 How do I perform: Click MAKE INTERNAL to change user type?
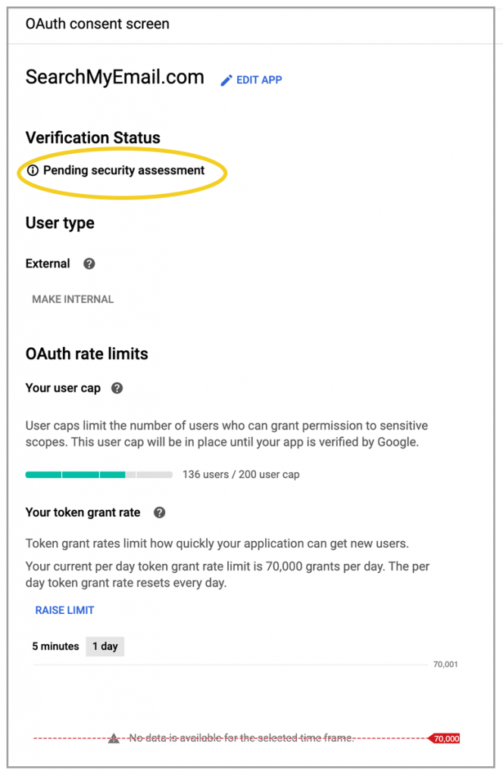click(72, 299)
